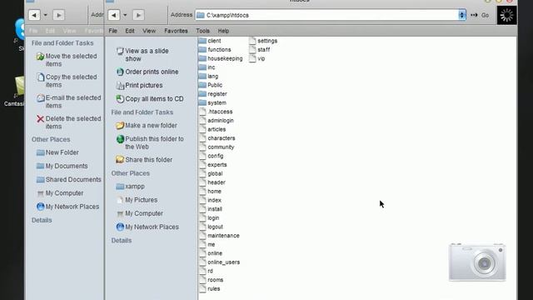Open the View menu in htdocs window

(x=149, y=31)
